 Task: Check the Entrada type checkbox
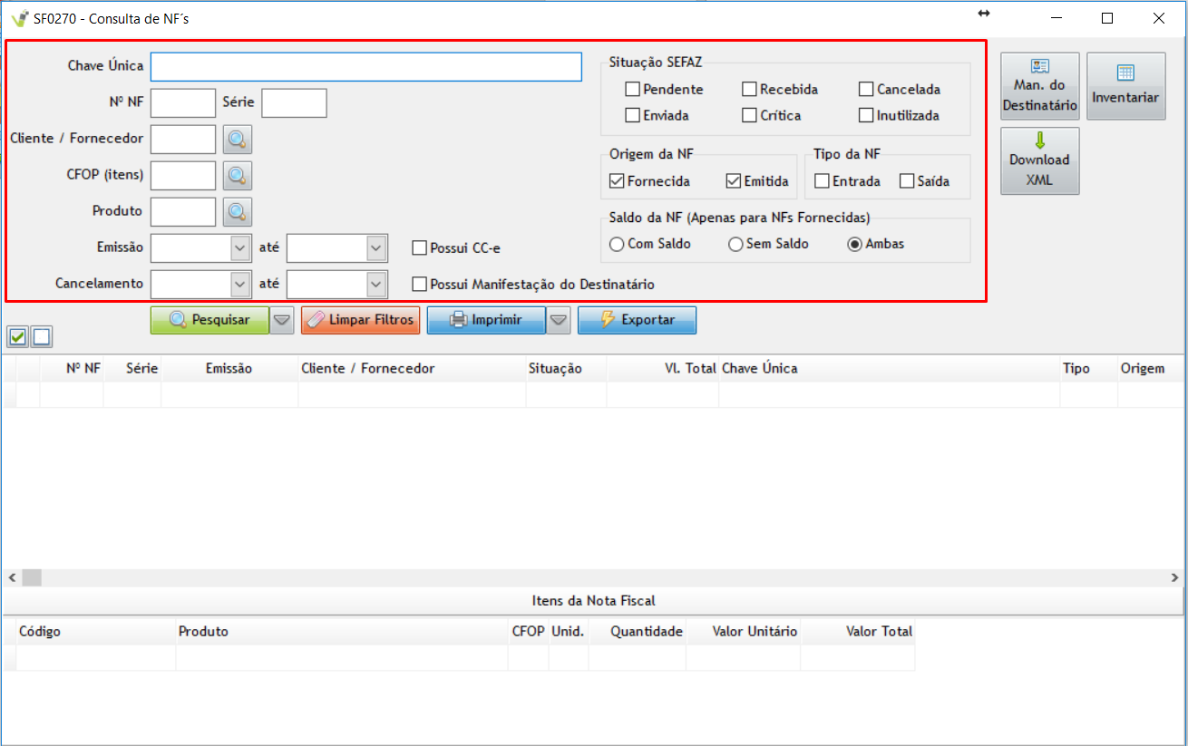[822, 181]
